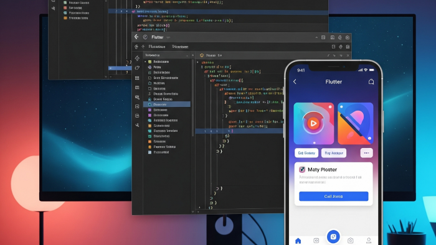Open the second artwork card on the phone

[x=356, y=123]
